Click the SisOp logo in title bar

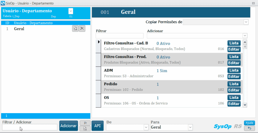(3, 3)
